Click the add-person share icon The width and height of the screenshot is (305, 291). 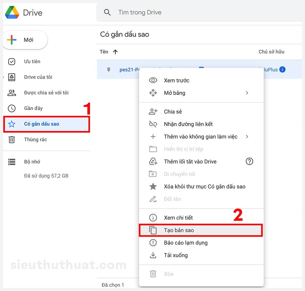pyautogui.click(x=153, y=111)
